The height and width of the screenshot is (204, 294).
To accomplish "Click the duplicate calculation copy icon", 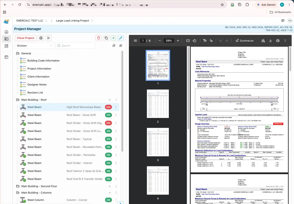I will 106,38.
